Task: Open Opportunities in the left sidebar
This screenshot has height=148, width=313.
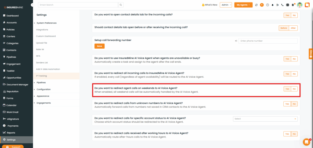Action: click(14, 78)
